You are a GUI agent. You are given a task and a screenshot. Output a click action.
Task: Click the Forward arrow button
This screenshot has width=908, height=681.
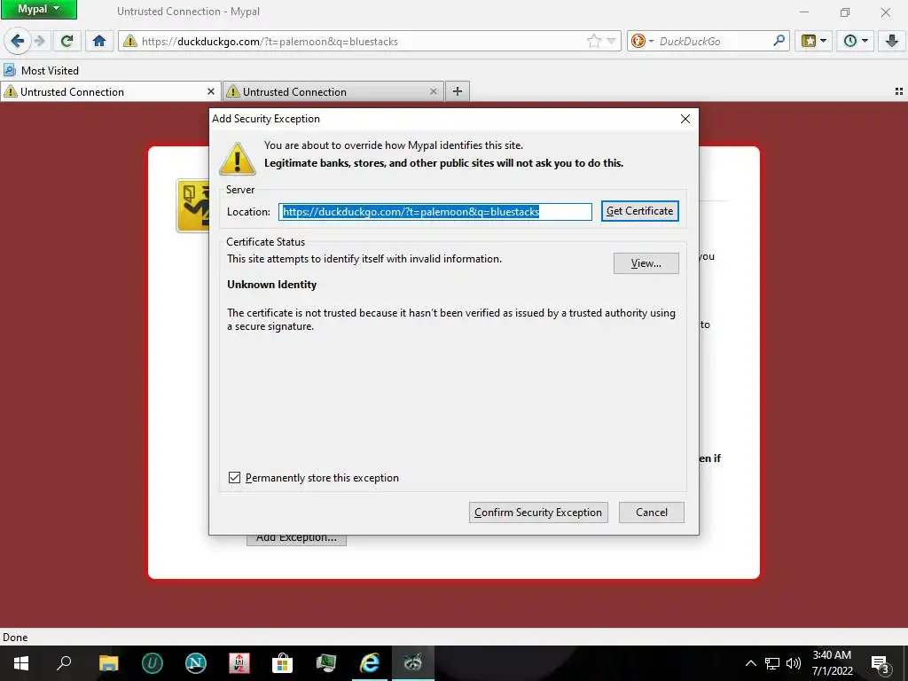[x=39, y=41]
